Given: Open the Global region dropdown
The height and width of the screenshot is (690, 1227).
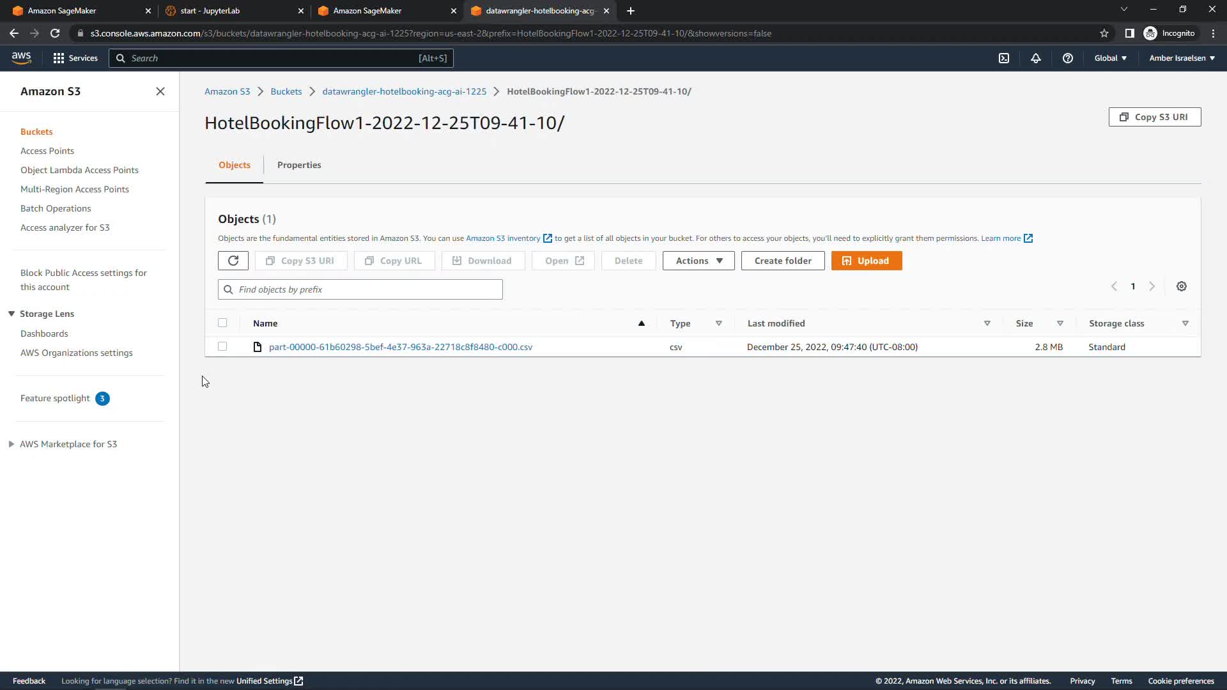Looking at the screenshot, I should 1110,58.
